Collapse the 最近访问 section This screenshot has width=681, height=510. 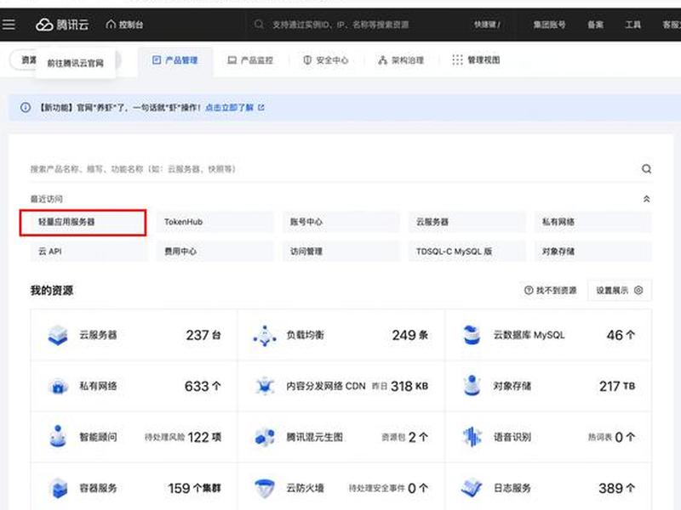[646, 199]
